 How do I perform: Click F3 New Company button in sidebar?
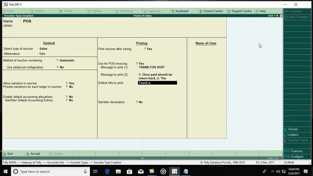click(x=296, y=17)
